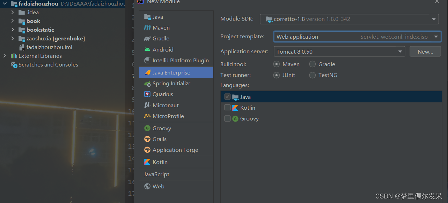This screenshot has width=448, height=203.
Task: Expand the .idea folder
Action: (x=13, y=12)
